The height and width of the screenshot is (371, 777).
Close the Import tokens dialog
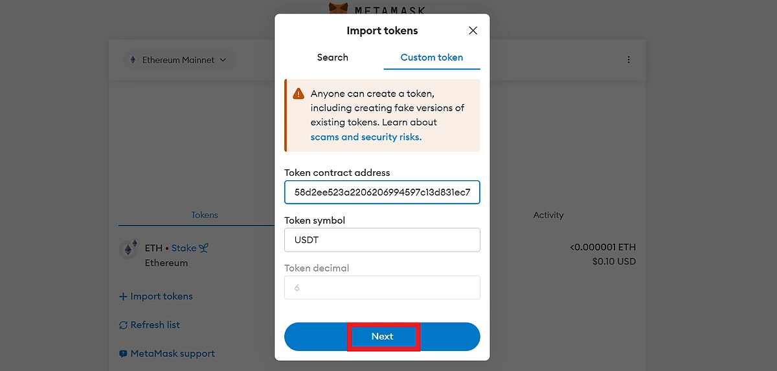point(473,31)
